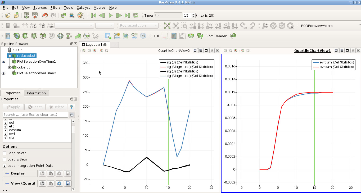The width and height of the screenshot is (361, 193).
Task: Click the Connect to server icon
Action: [x=26, y=15]
